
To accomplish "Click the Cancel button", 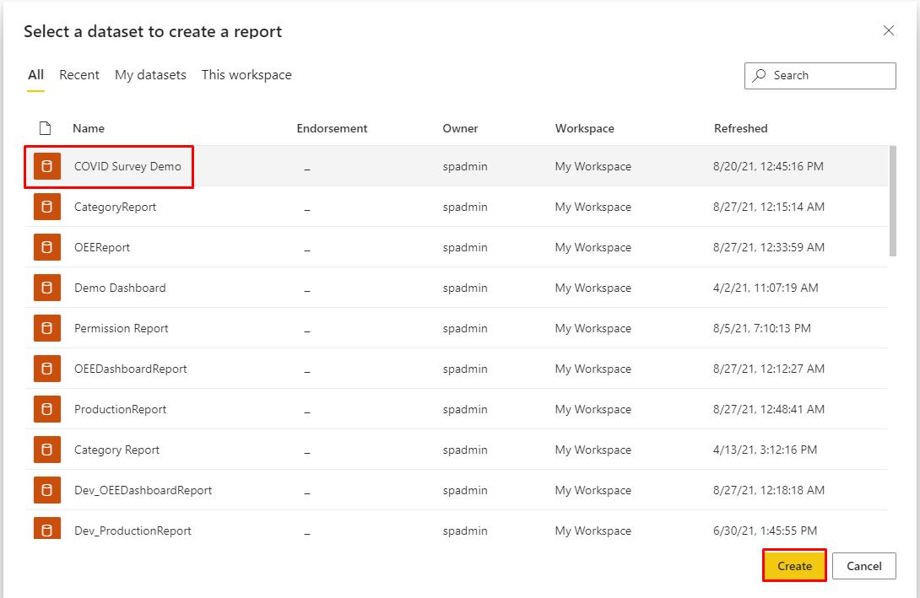I will 864,565.
